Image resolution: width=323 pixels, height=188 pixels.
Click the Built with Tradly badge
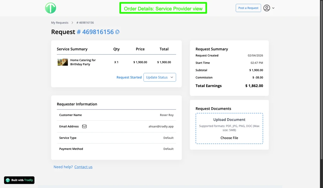(19, 180)
